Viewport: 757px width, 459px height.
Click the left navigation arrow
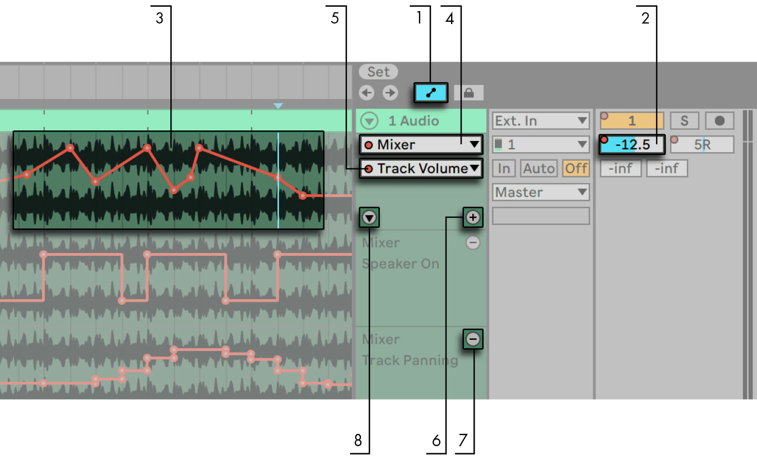pyautogui.click(x=366, y=93)
